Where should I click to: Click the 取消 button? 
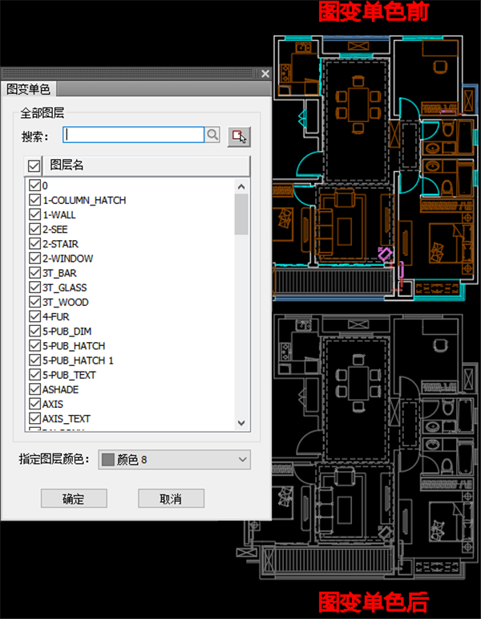point(171,499)
